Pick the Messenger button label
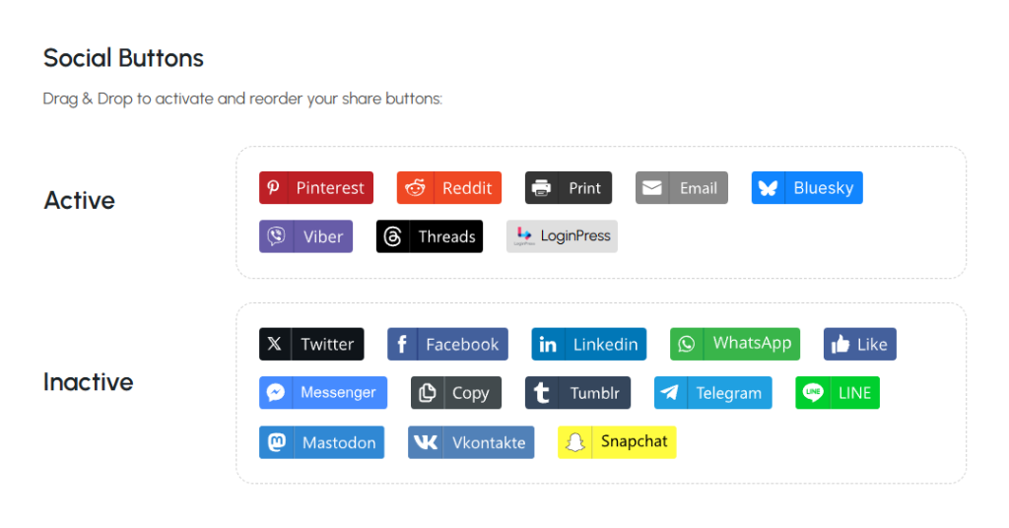 pyautogui.click(x=339, y=392)
